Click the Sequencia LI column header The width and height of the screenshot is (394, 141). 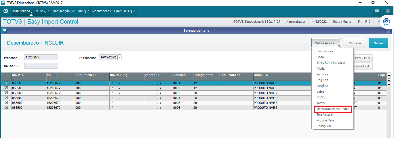[92, 77]
